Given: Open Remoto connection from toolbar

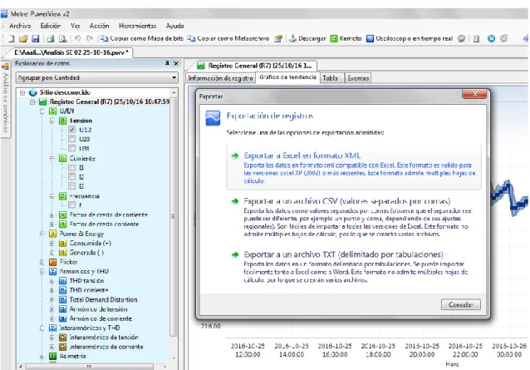Looking at the screenshot, I should [346, 38].
